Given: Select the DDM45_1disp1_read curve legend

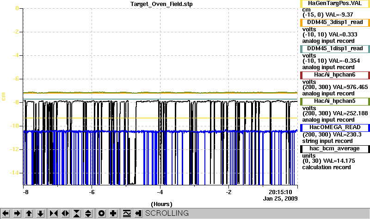Looking at the screenshot, I should 335,49.
